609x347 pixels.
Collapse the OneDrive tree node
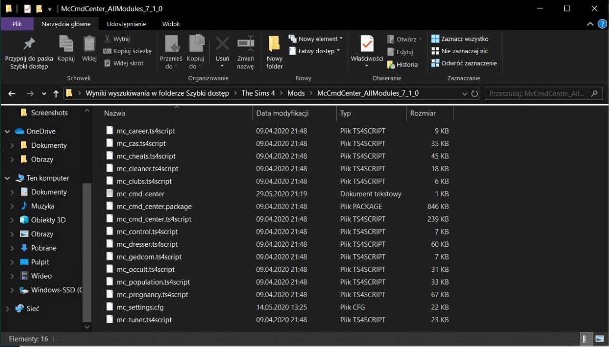click(7, 131)
